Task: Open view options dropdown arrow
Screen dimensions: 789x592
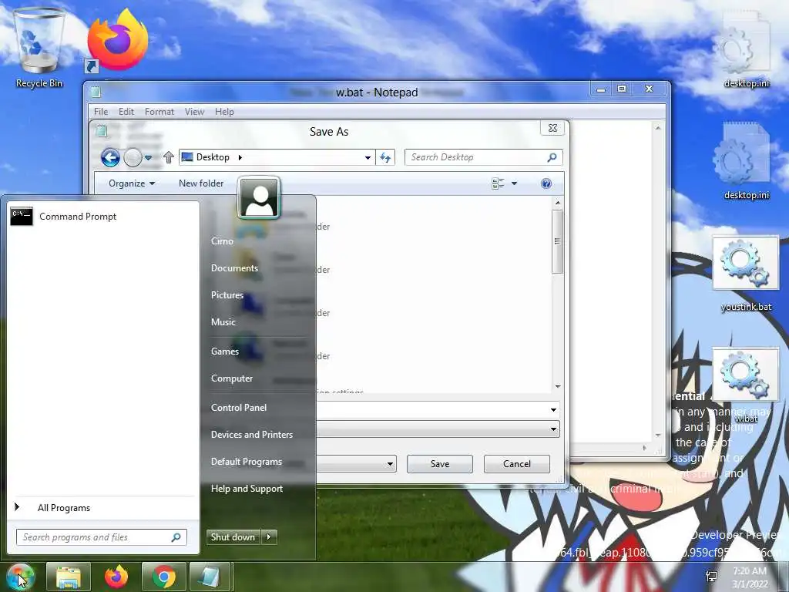Action: [x=514, y=183]
